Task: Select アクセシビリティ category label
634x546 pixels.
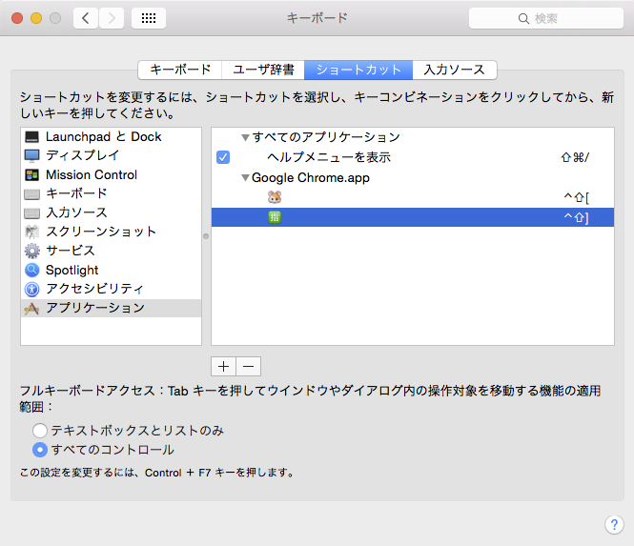Action: [94, 289]
